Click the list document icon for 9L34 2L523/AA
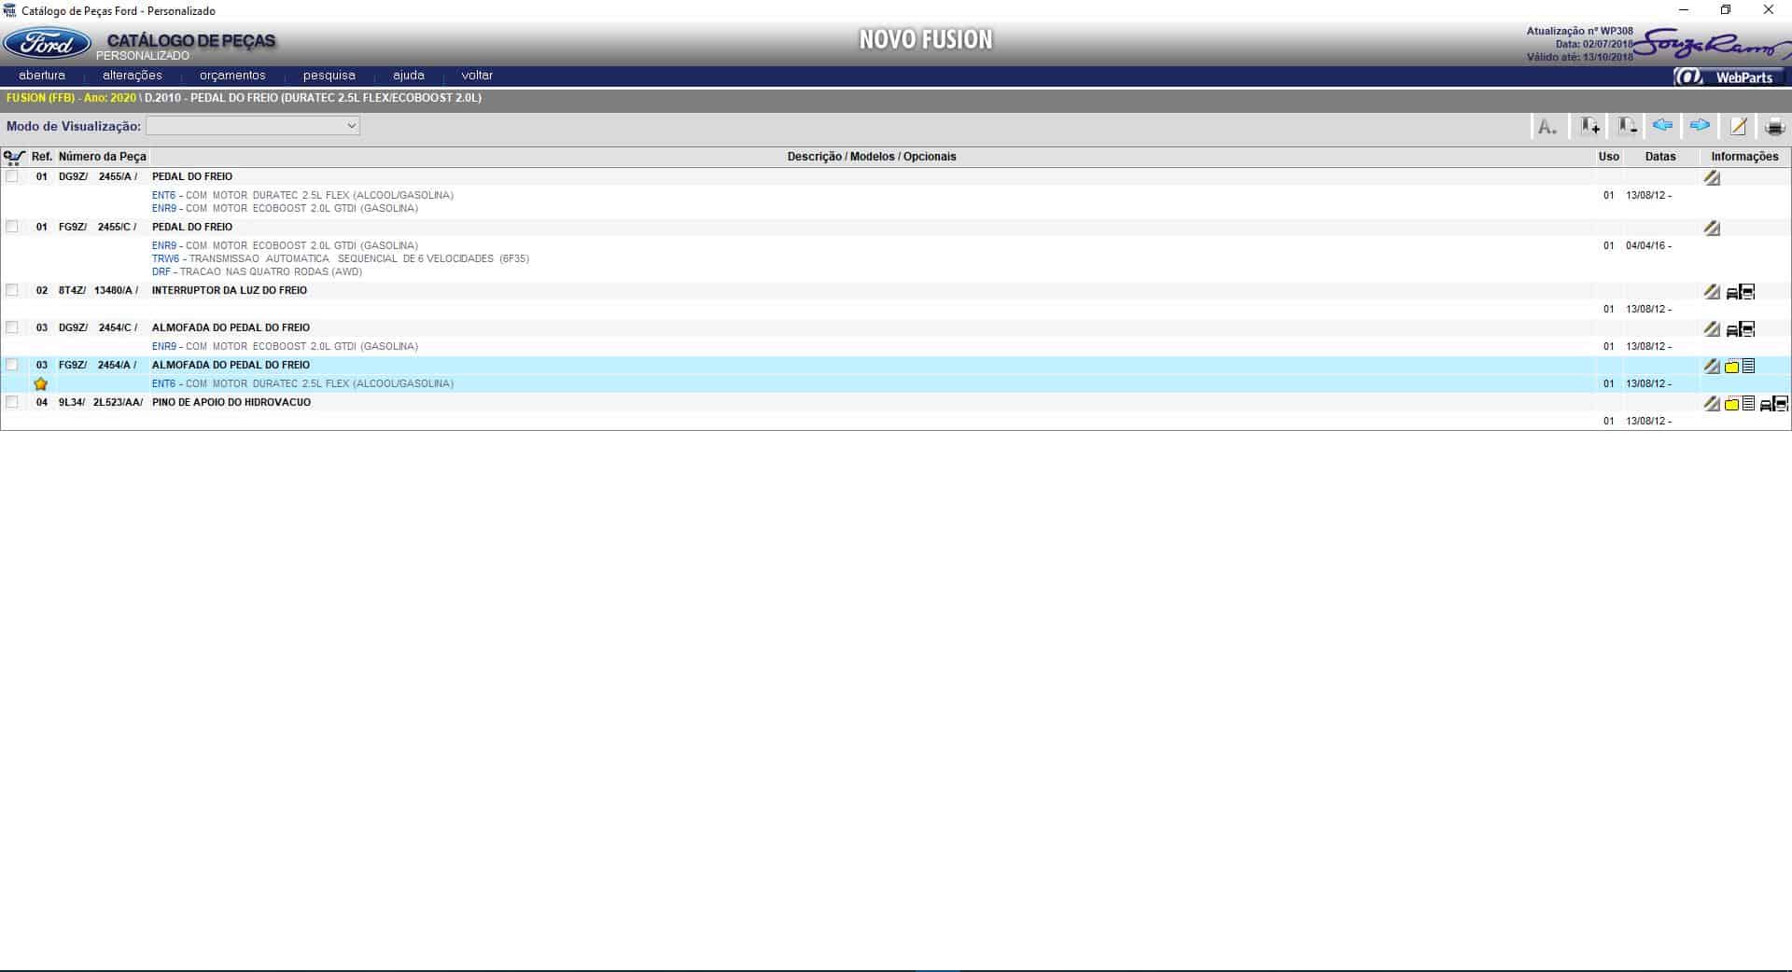Image resolution: width=1792 pixels, height=972 pixels. [x=1749, y=403]
